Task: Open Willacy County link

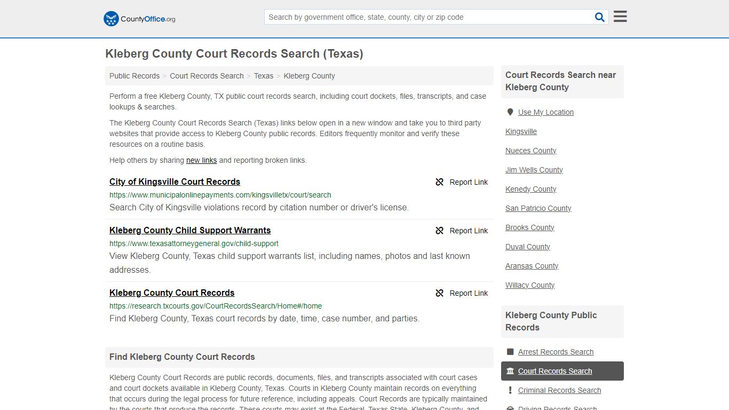Action: coord(530,285)
